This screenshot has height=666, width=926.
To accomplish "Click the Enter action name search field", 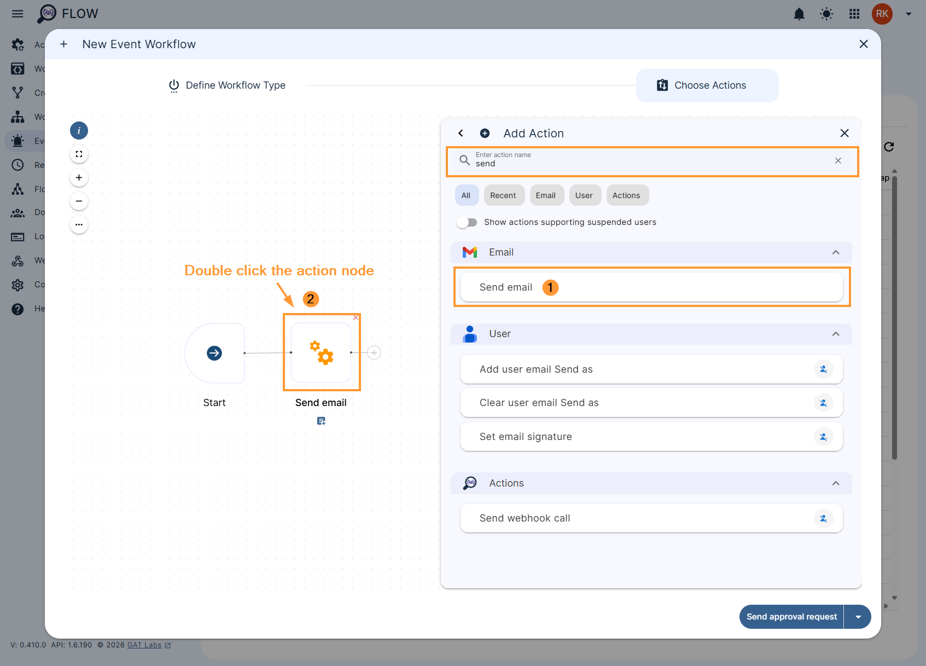I will coord(629,162).
